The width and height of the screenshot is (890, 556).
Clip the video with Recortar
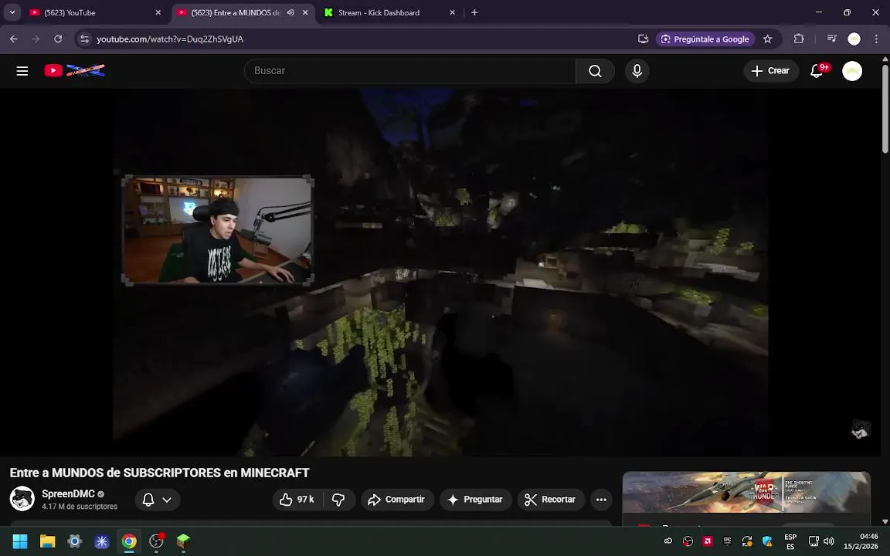pyautogui.click(x=551, y=500)
